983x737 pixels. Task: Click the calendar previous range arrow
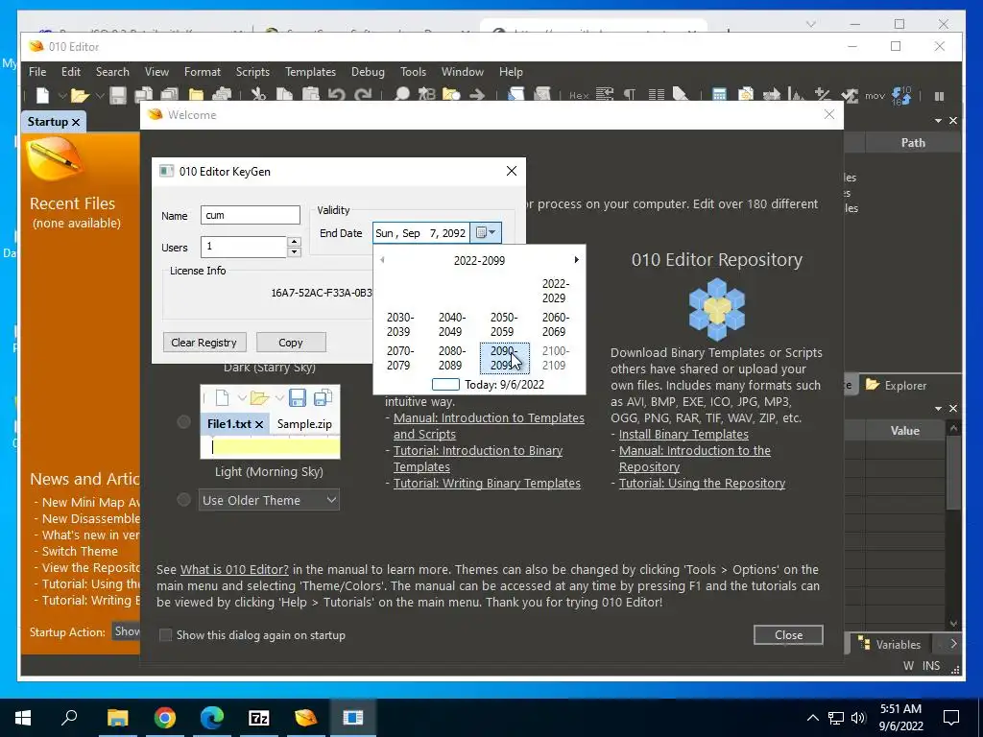[382, 259]
